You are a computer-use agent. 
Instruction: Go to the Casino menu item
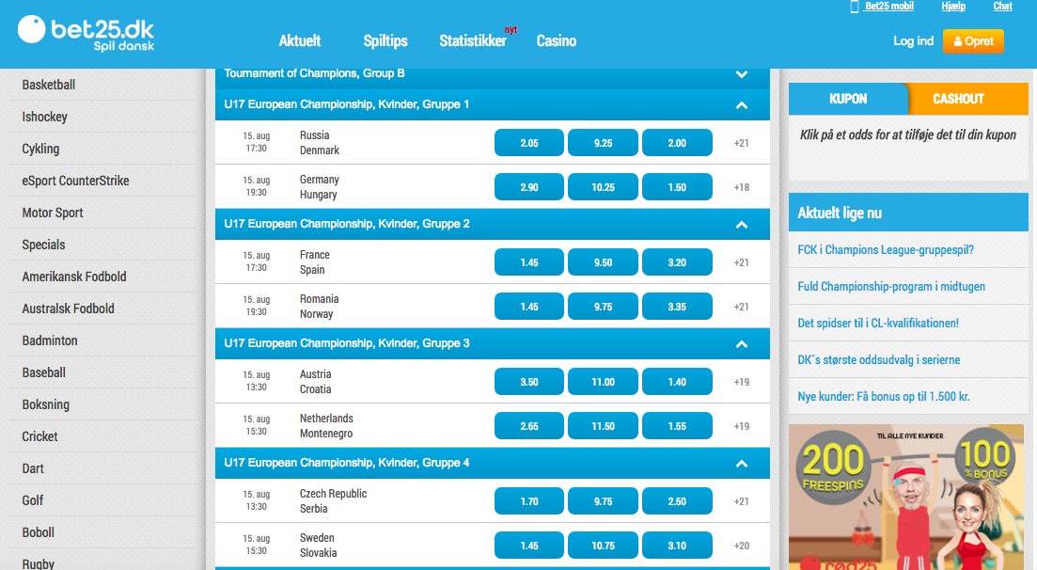(557, 41)
